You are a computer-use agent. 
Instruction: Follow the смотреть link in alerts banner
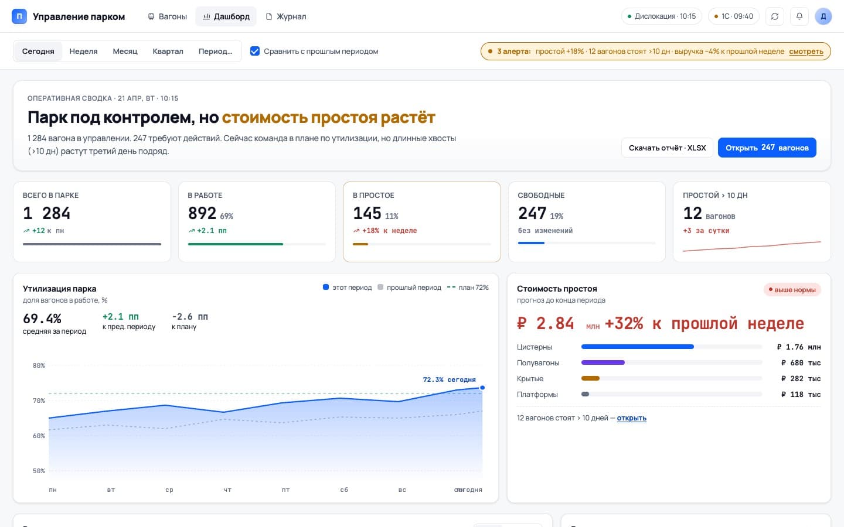point(806,52)
